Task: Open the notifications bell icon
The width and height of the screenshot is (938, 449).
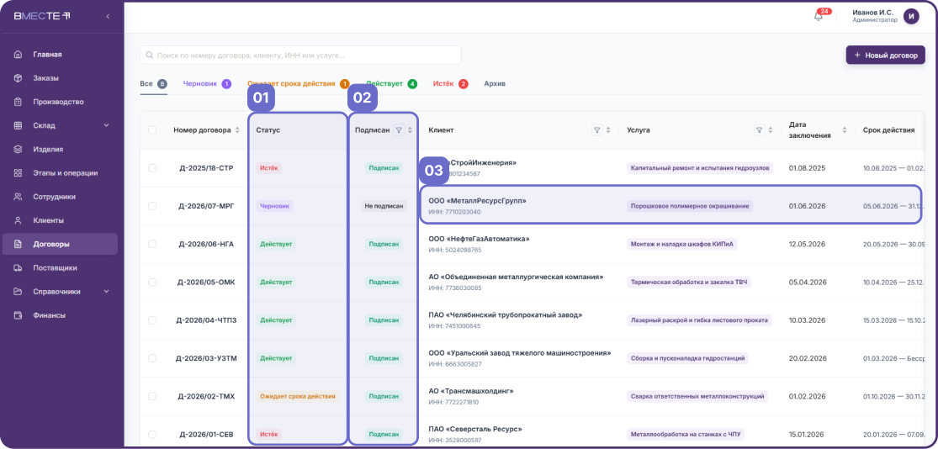Action: point(819,16)
